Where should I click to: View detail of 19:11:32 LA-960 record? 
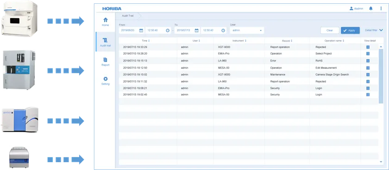pos(368,81)
